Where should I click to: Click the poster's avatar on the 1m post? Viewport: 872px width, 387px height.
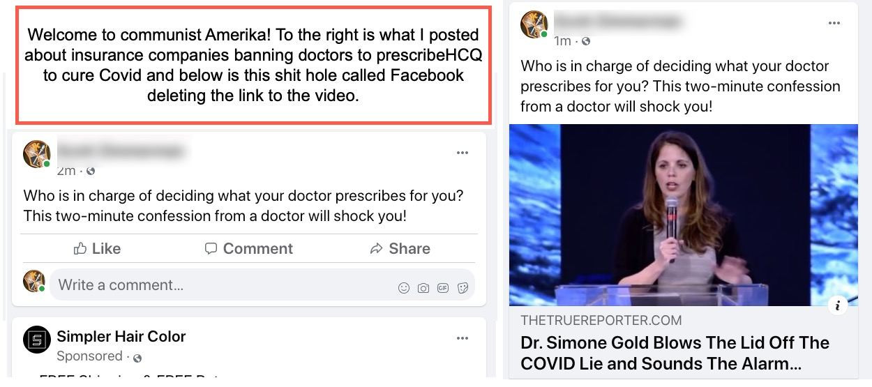click(534, 24)
